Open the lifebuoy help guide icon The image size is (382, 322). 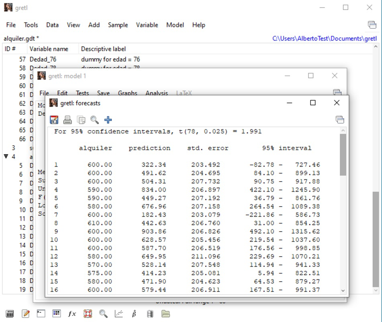tap(88, 314)
